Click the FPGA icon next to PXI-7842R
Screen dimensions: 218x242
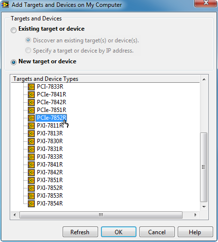(31, 172)
